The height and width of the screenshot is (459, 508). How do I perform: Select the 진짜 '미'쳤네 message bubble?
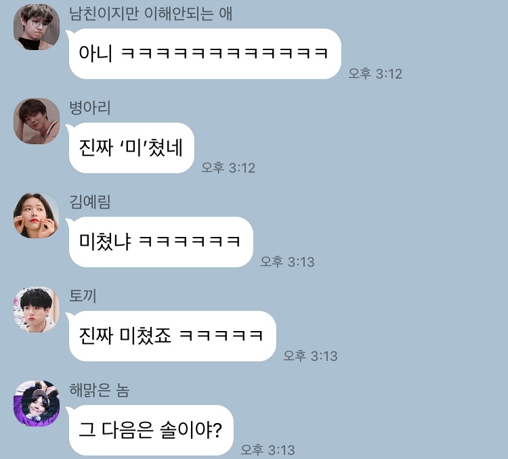click(130, 148)
